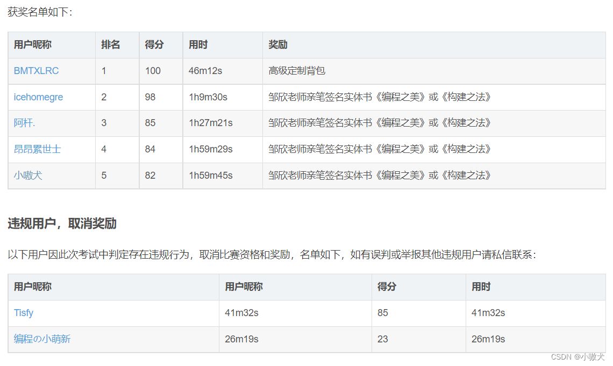Viewport: 613px width, 366px height.
Task: Click the 违规用户，取消奖励 heading
Action: click(x=62, y=224)
